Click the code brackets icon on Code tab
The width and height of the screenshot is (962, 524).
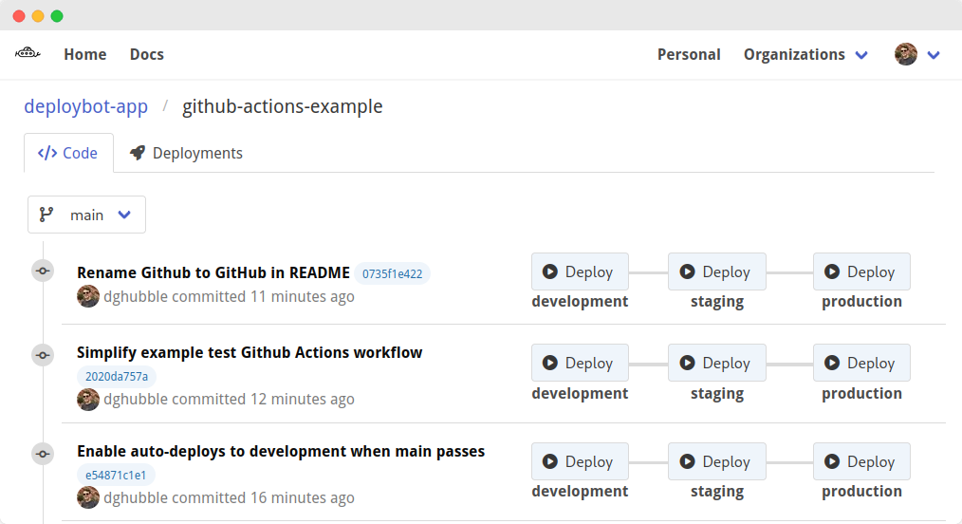[x=47, y=153]
